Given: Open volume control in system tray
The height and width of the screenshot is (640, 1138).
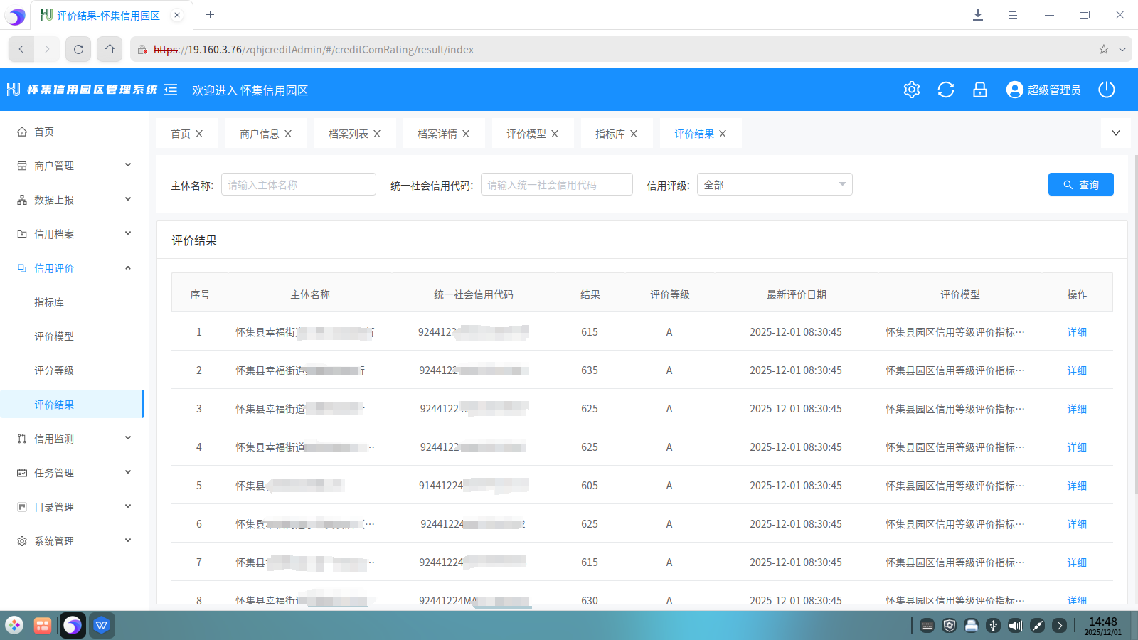Looking at the screenshot, I should click(1015, 626).
